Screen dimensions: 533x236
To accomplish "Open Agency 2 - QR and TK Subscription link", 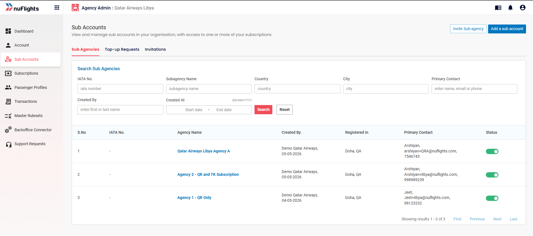I will (208, 174).
